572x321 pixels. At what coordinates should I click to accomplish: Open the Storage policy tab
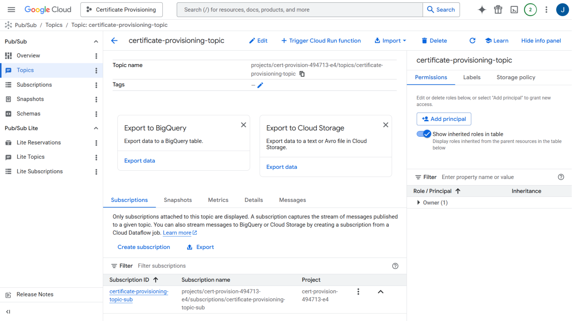[x=516, y=77]
